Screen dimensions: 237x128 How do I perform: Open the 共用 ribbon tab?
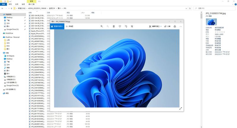click(17, 4)
